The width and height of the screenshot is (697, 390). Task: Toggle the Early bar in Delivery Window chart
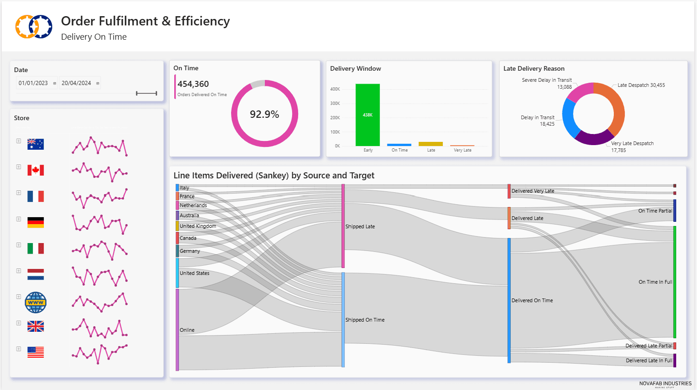[x=367, y=114]
